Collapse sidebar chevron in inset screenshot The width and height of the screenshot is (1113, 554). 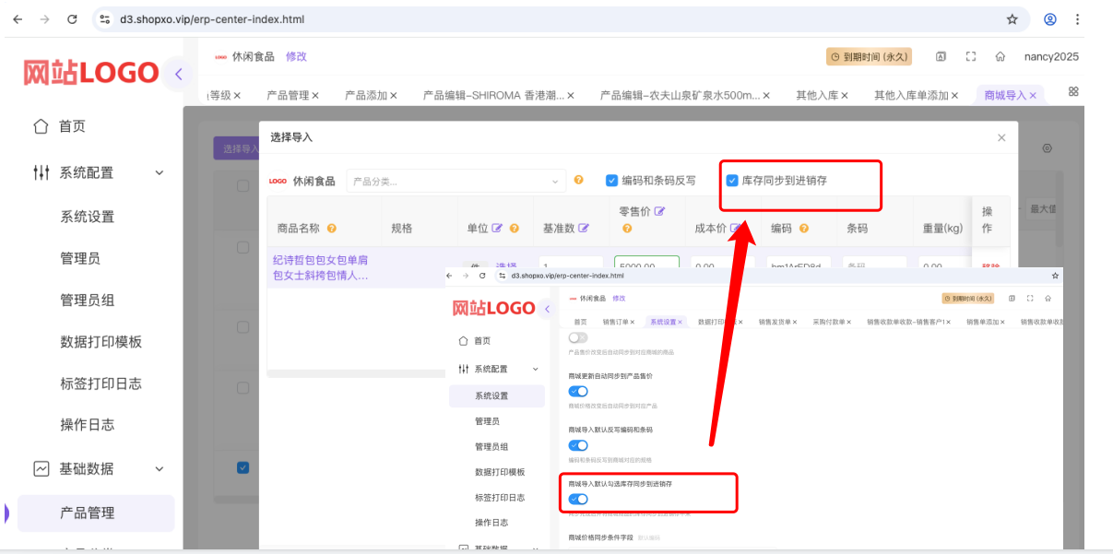tap(547, 308)
